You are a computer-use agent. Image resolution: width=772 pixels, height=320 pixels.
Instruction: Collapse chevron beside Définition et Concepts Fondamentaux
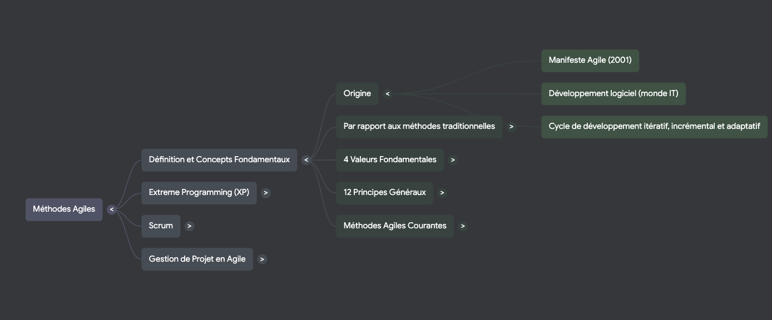(306, 160)
